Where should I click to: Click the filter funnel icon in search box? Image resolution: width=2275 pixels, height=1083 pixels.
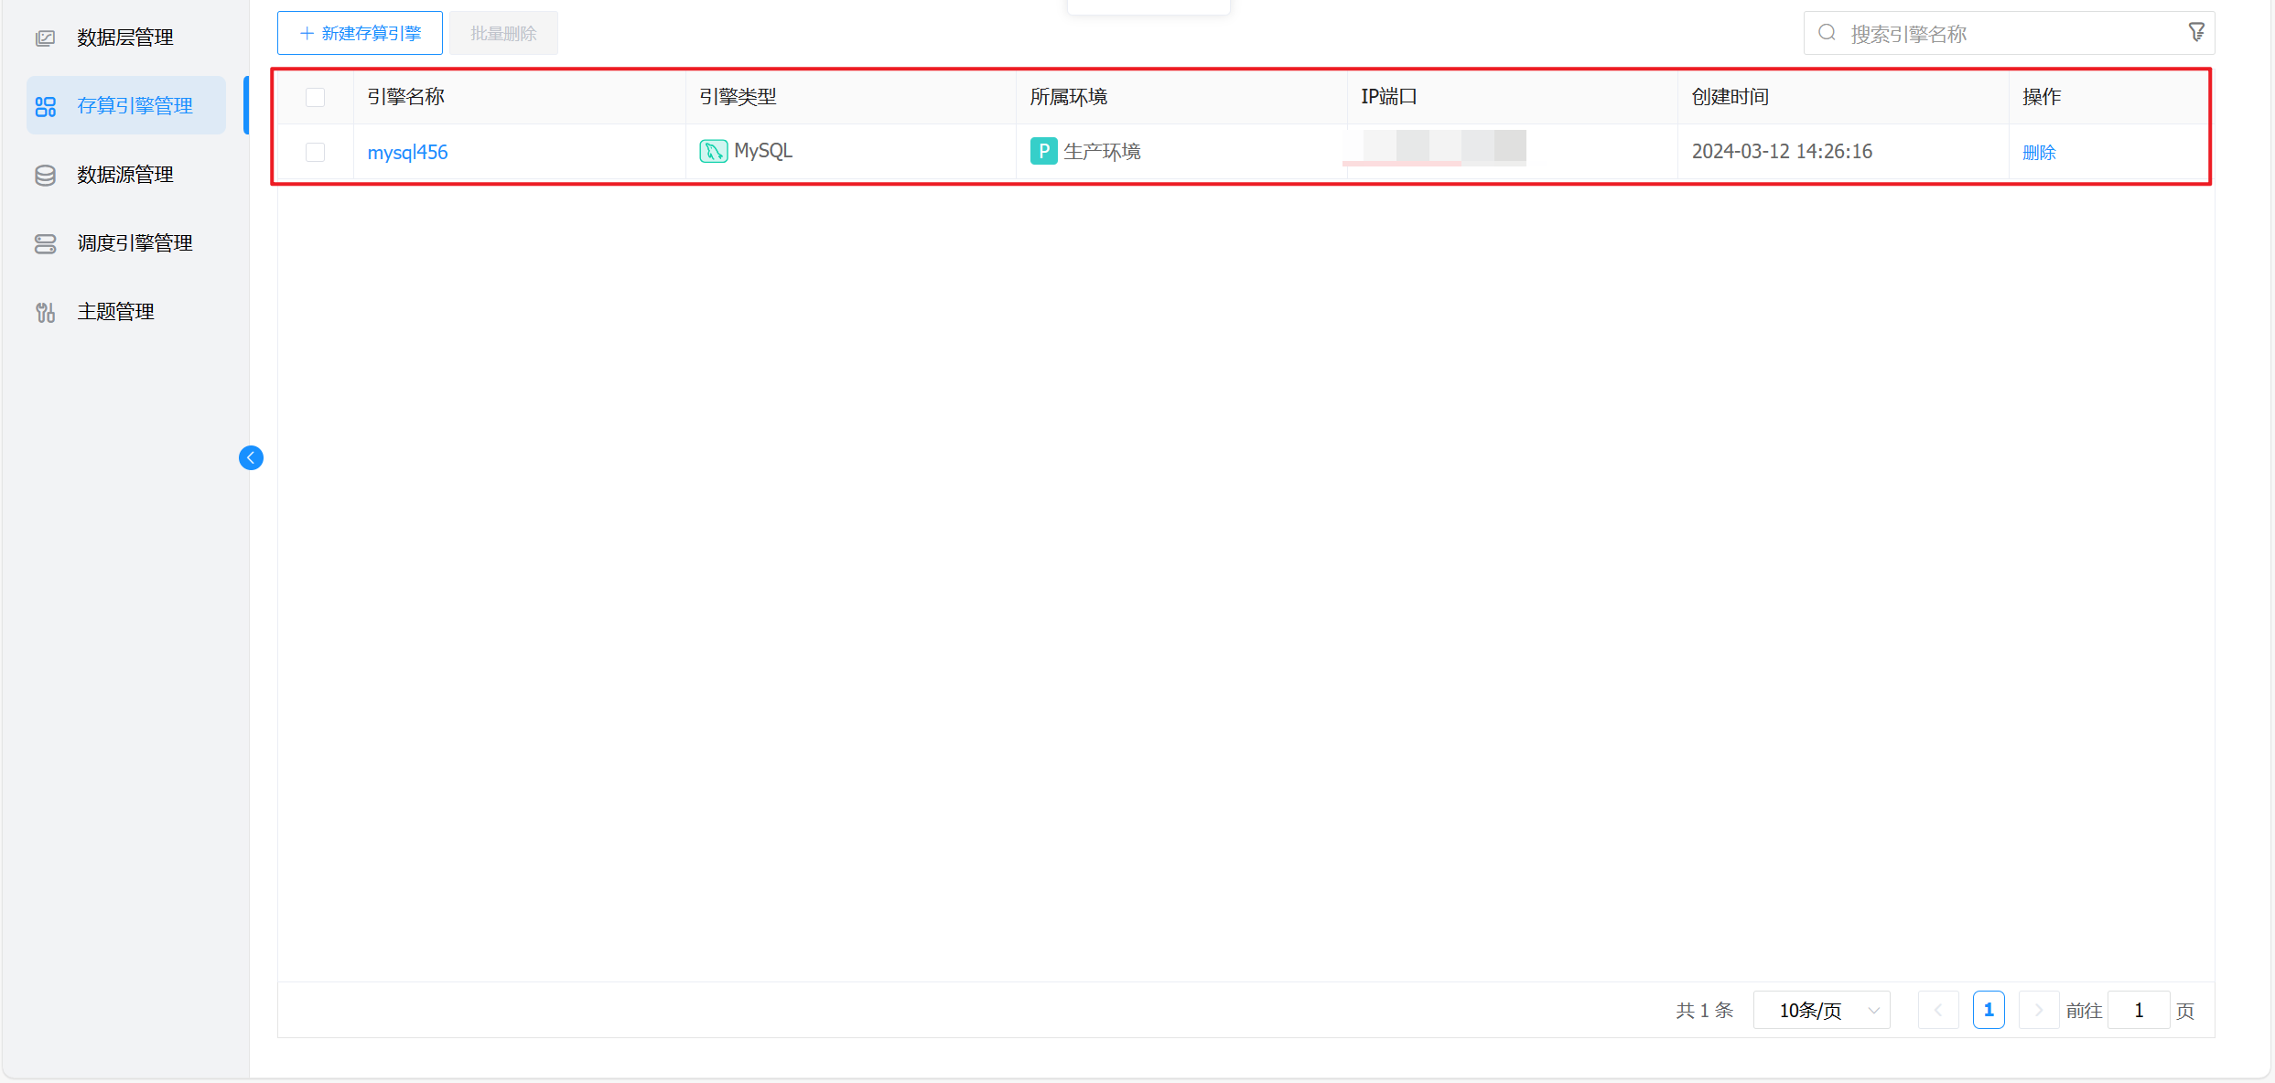pyautogui.click(x=2195, y=33)
